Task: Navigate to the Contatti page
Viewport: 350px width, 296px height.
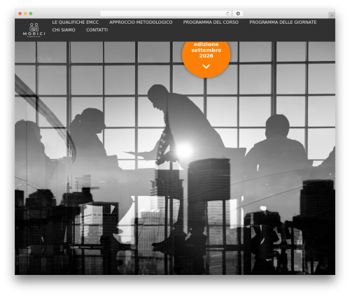Action: click(97, 30)
